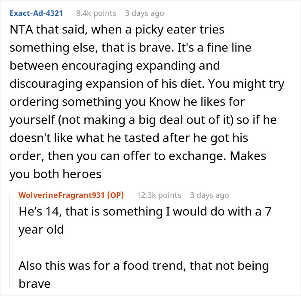Screen dimensions: 301x296
Task: Click the text 'year old' in the reply
Action: [41, 230]
